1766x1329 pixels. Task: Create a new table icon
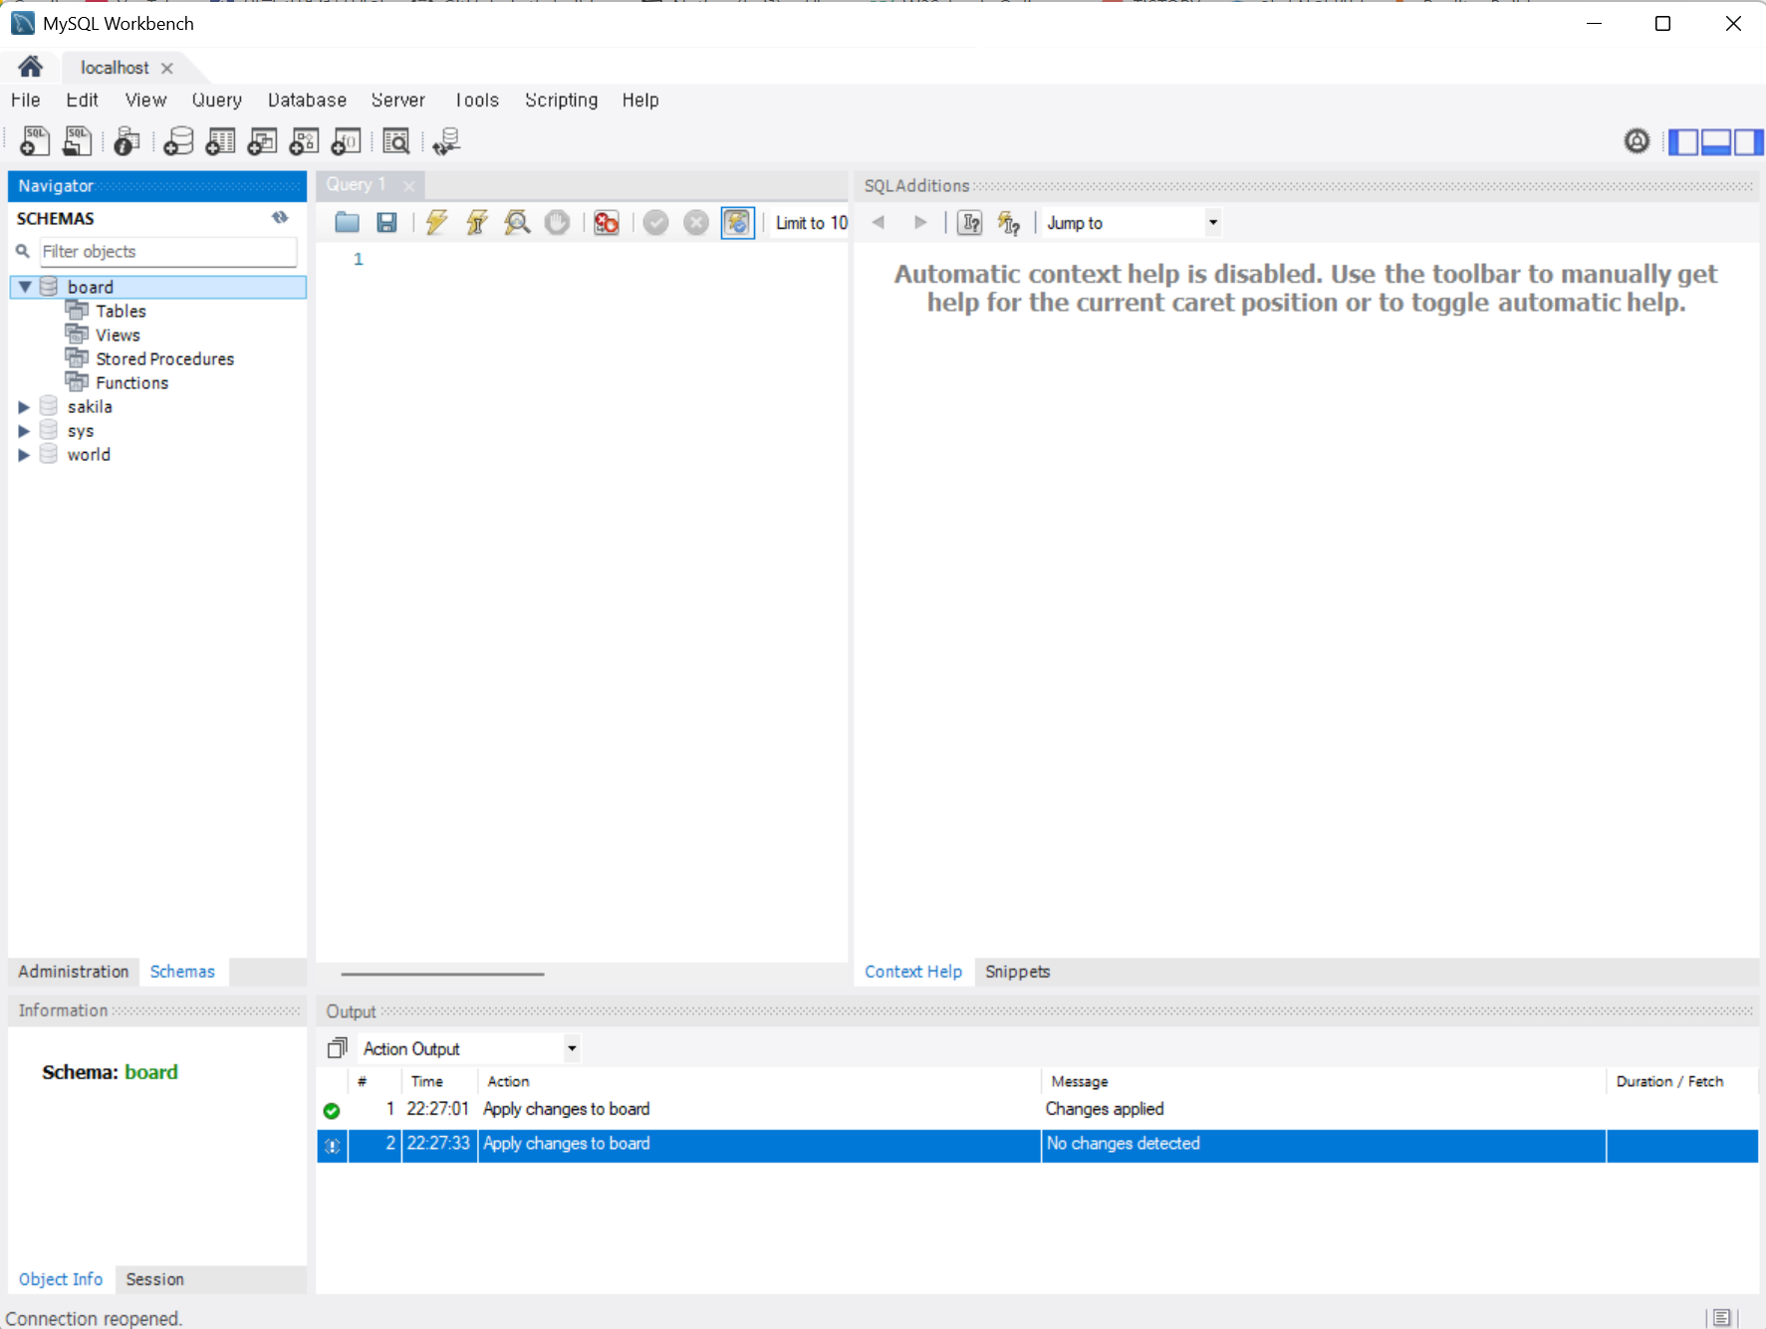click(x=220, y=141)
